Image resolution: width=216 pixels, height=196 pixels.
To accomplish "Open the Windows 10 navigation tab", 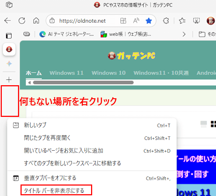I will click(109, 73).
